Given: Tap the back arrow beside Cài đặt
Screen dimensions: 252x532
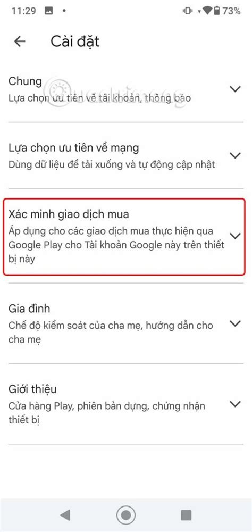Looking at the screenshot, I should pos(20,41).
